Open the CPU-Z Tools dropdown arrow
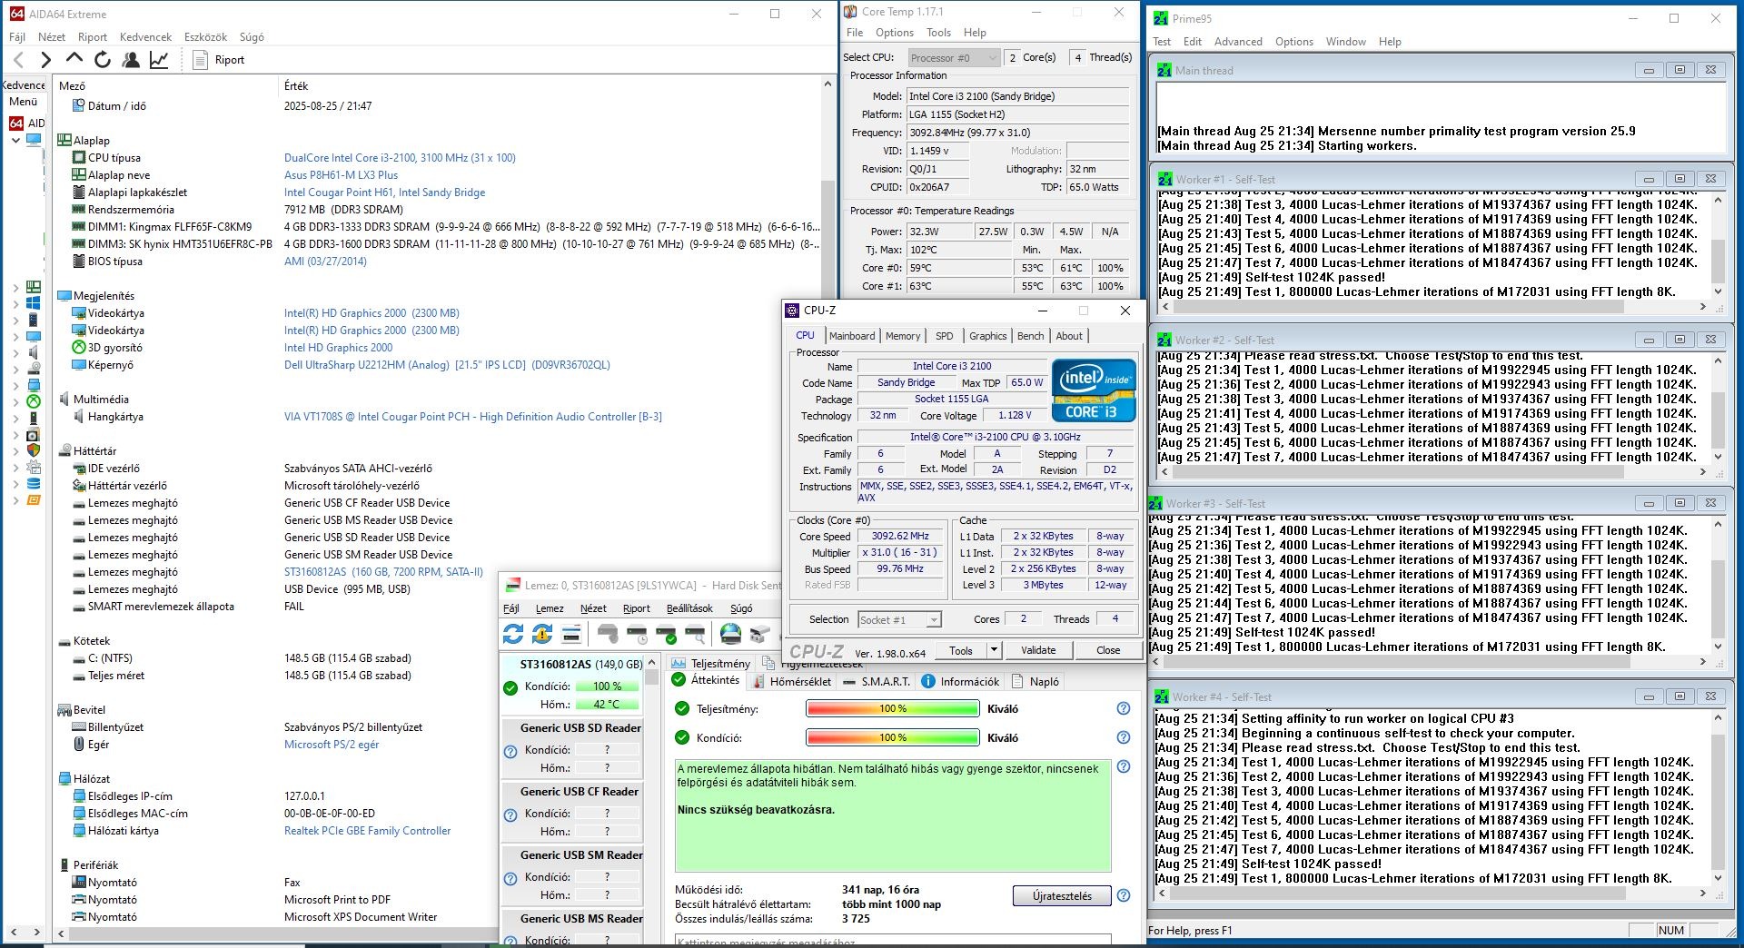Viewport: 1744px width, 948px height. click(994, 650)
